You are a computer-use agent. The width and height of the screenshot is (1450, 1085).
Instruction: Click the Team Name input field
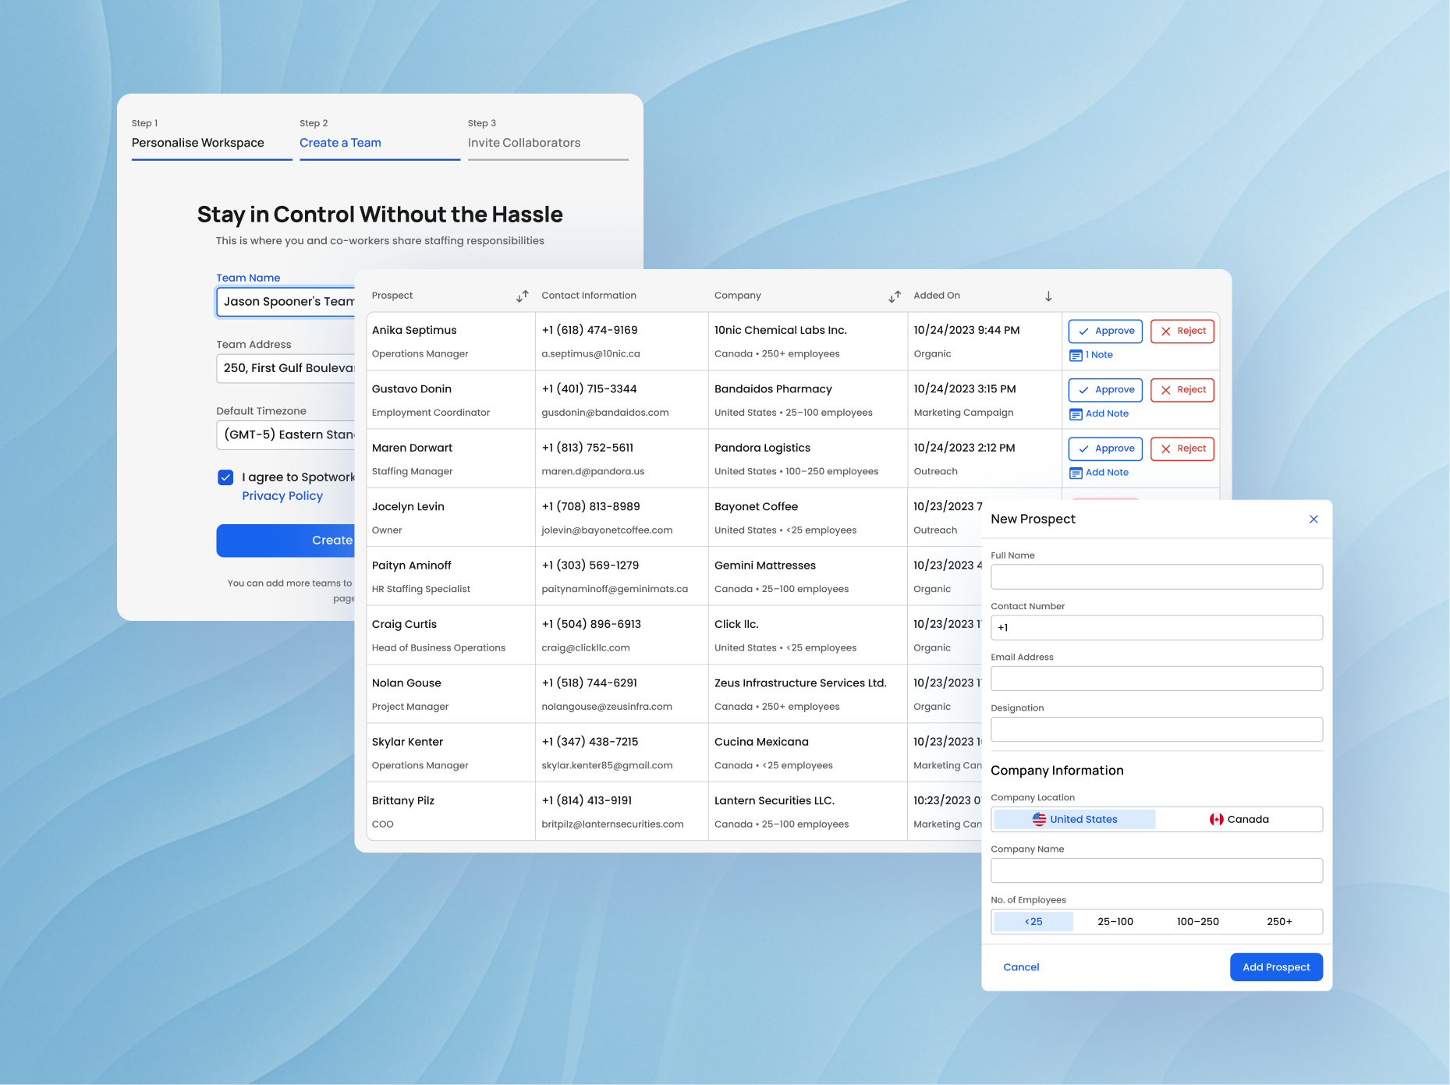pos(285,302)
